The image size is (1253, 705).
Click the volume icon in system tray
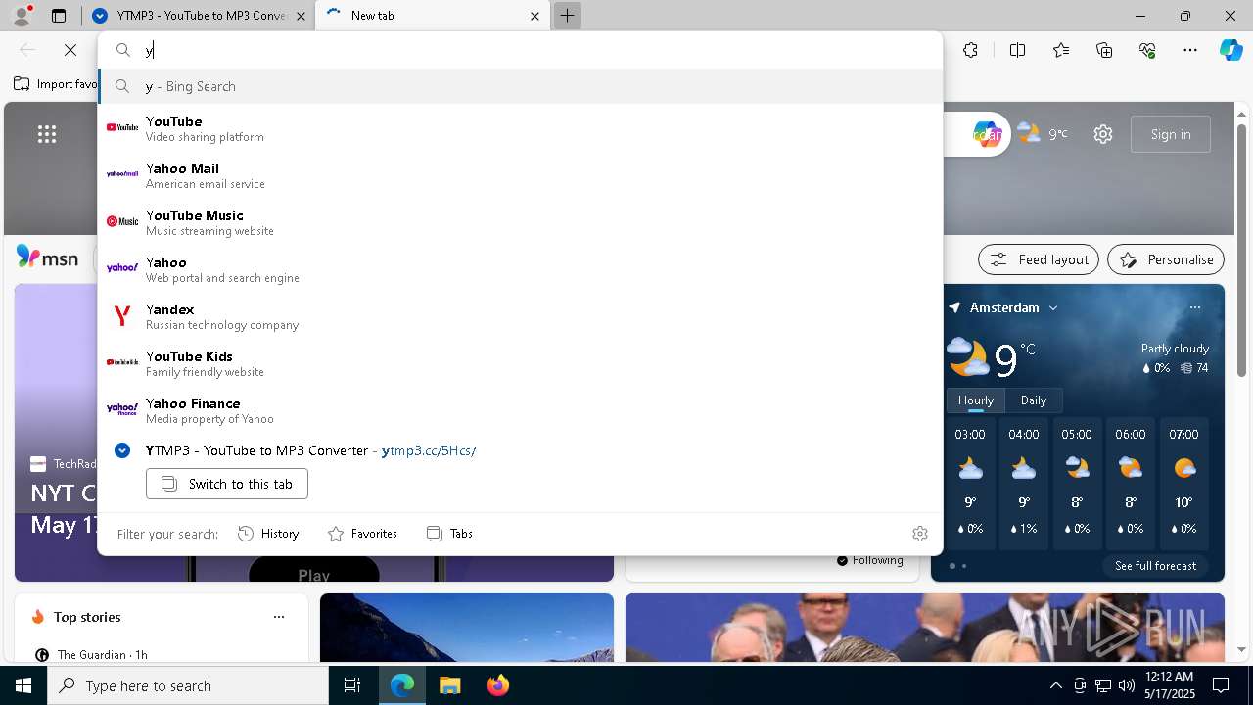(x=1126, y=685)
